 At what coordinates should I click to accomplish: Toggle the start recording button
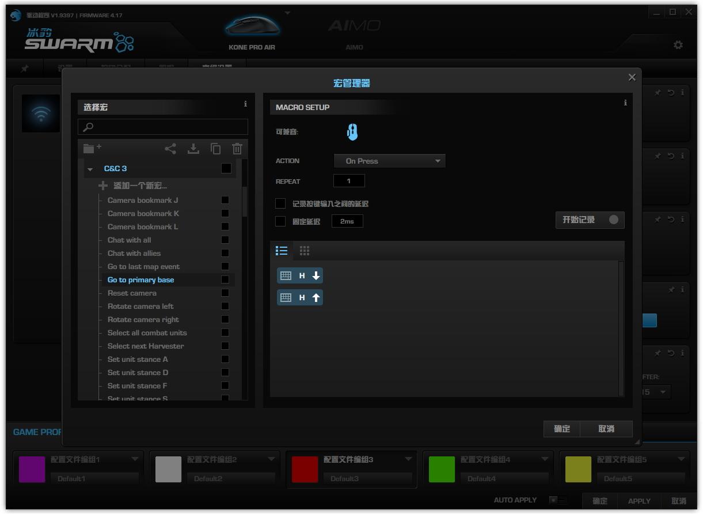[x=590, y=220]
